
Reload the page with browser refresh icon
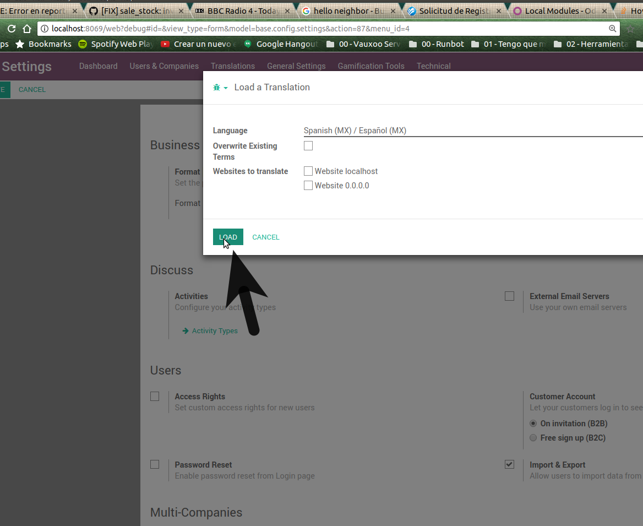click(12, 28)
